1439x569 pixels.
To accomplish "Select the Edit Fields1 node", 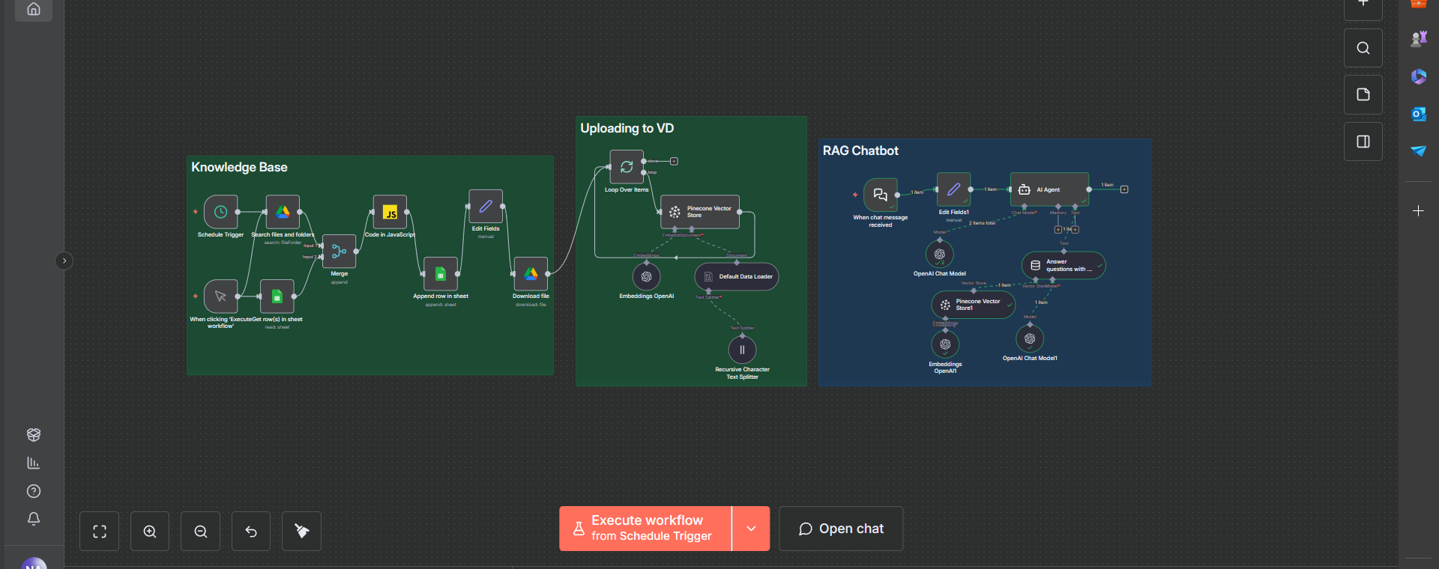I will pyautogui.click(x=954, y=189).
